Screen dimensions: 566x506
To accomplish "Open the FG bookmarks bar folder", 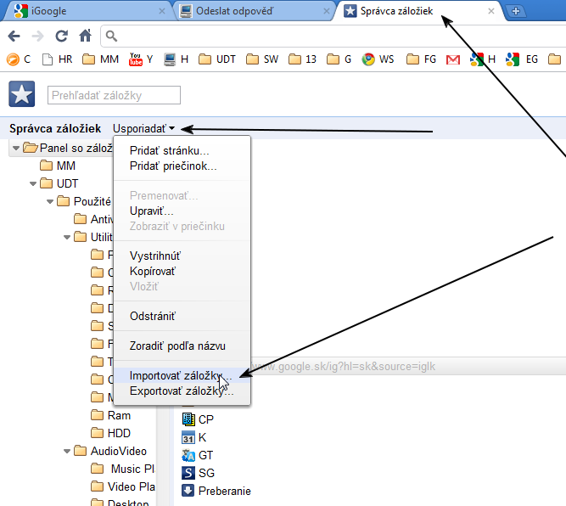I will [x=421, y=59].
